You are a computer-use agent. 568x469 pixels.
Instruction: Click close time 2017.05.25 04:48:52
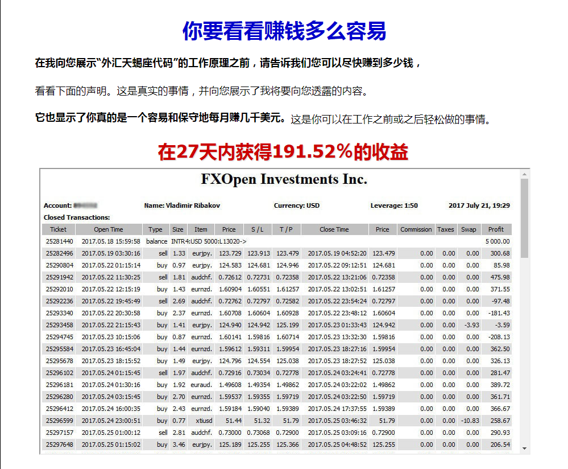click(x=337, y=445)
